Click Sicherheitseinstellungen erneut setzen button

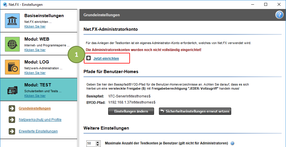(x=195, y=111)
